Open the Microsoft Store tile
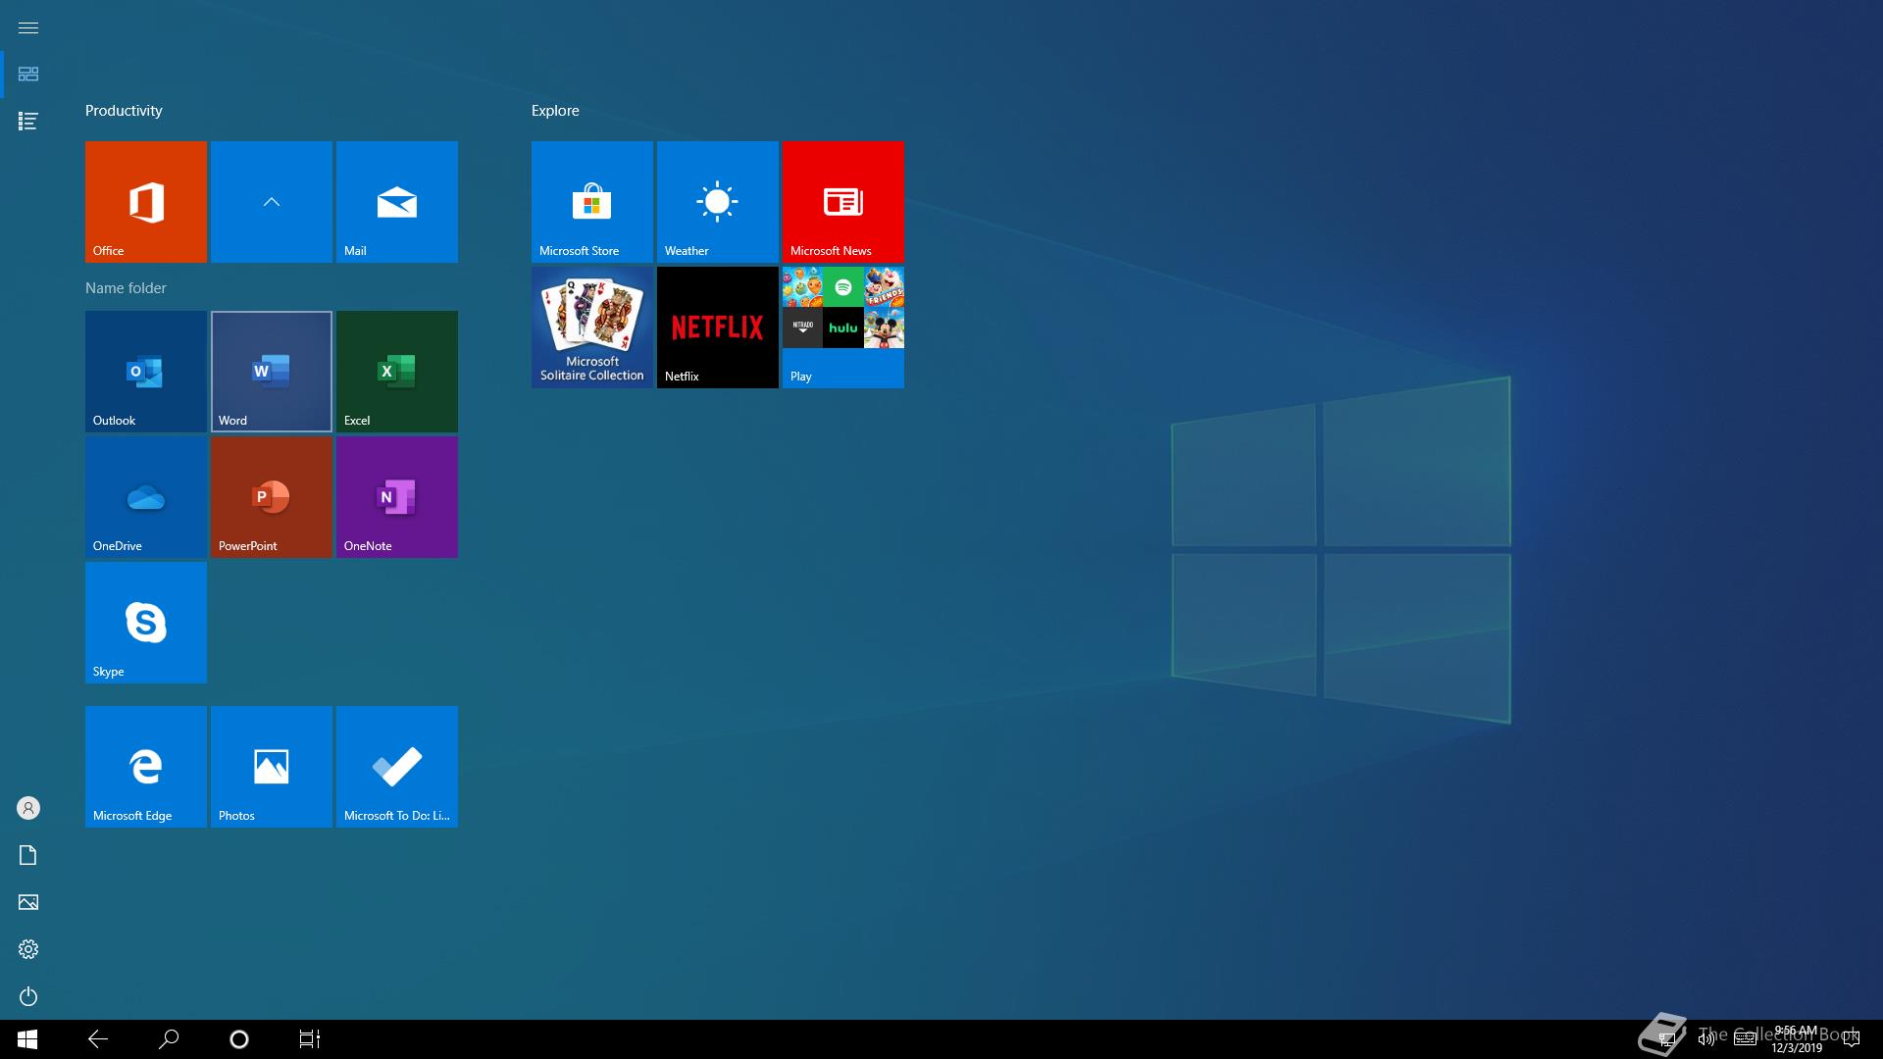 point(591,201)
